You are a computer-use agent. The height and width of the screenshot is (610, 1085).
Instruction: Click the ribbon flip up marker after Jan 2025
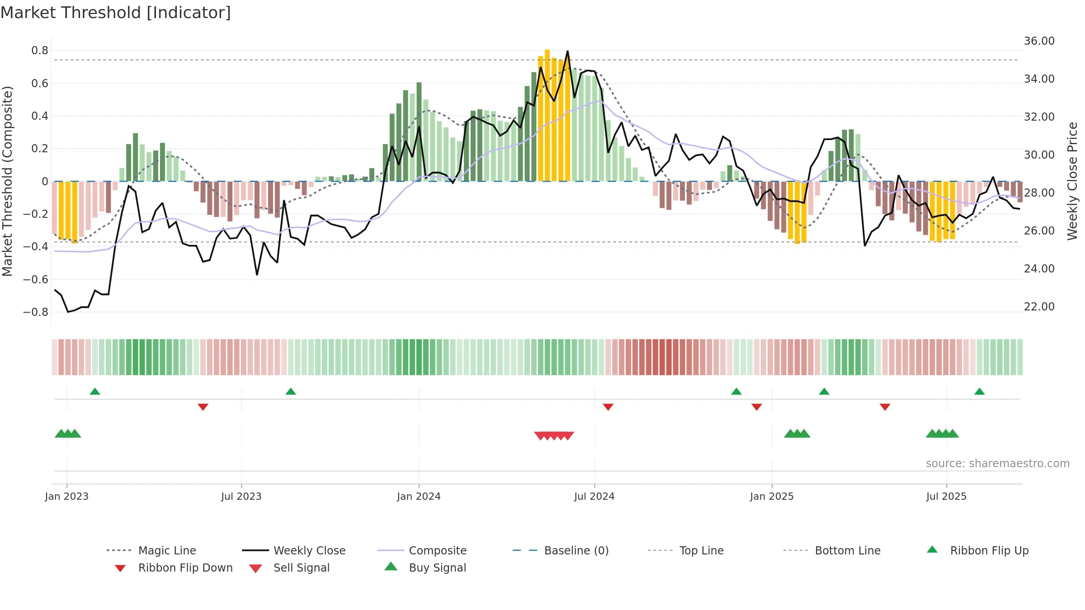click(x=824, y=391)
